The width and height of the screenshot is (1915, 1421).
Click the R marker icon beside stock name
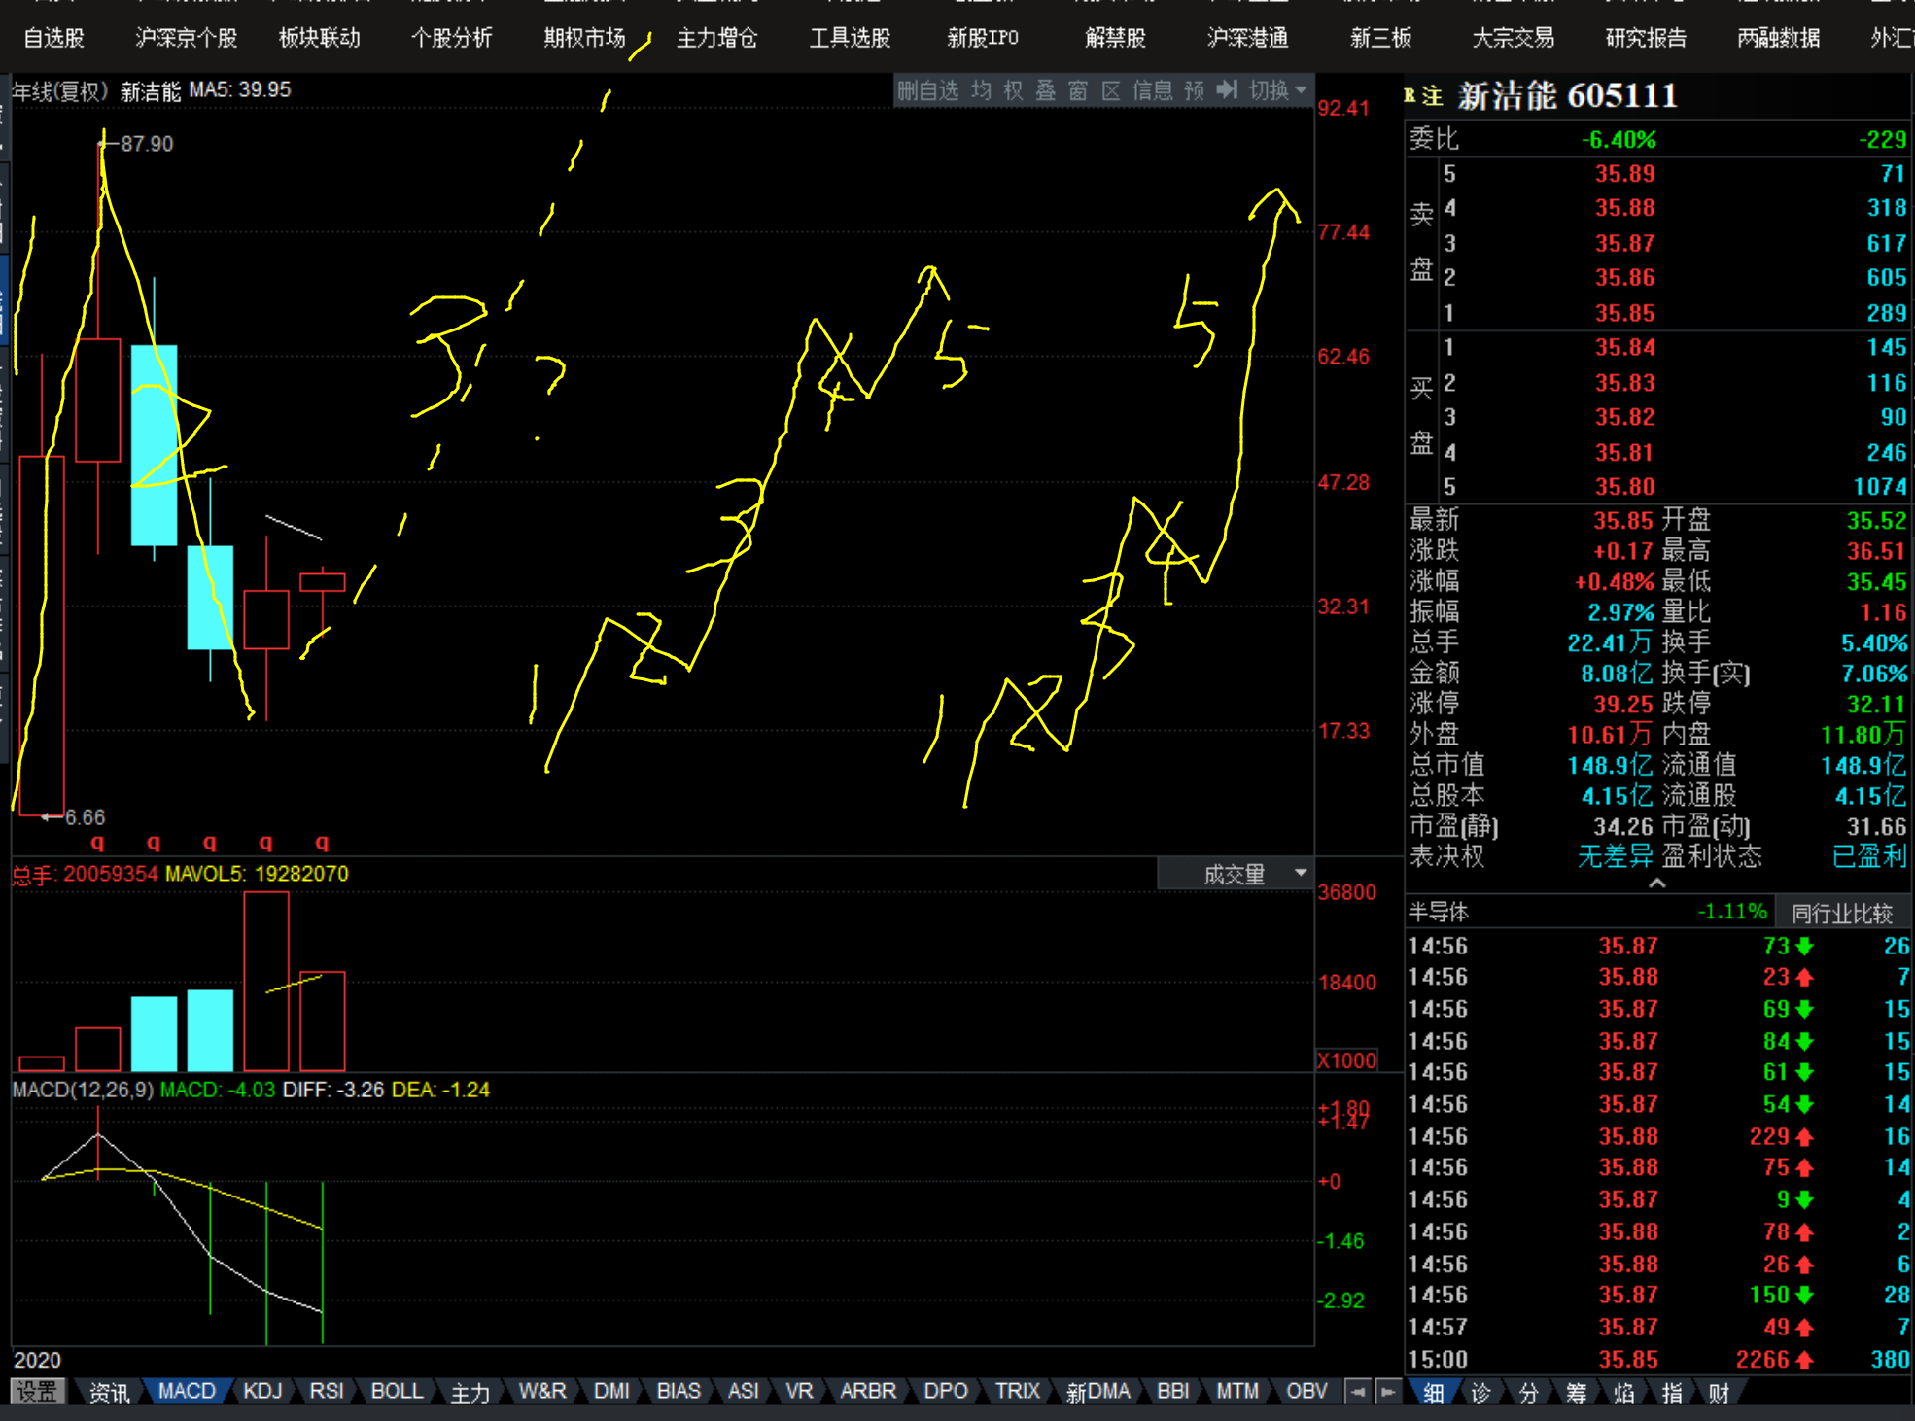(1410, 95)
